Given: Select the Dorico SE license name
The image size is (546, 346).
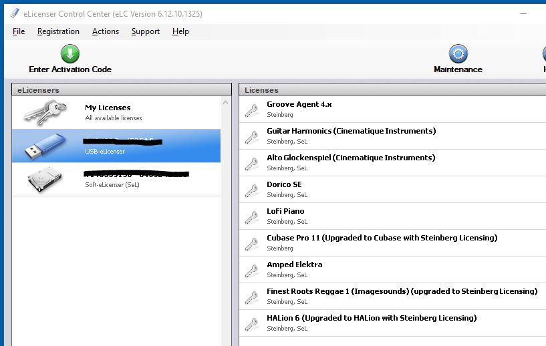Looking at the screenshot, I should point(284,184).
